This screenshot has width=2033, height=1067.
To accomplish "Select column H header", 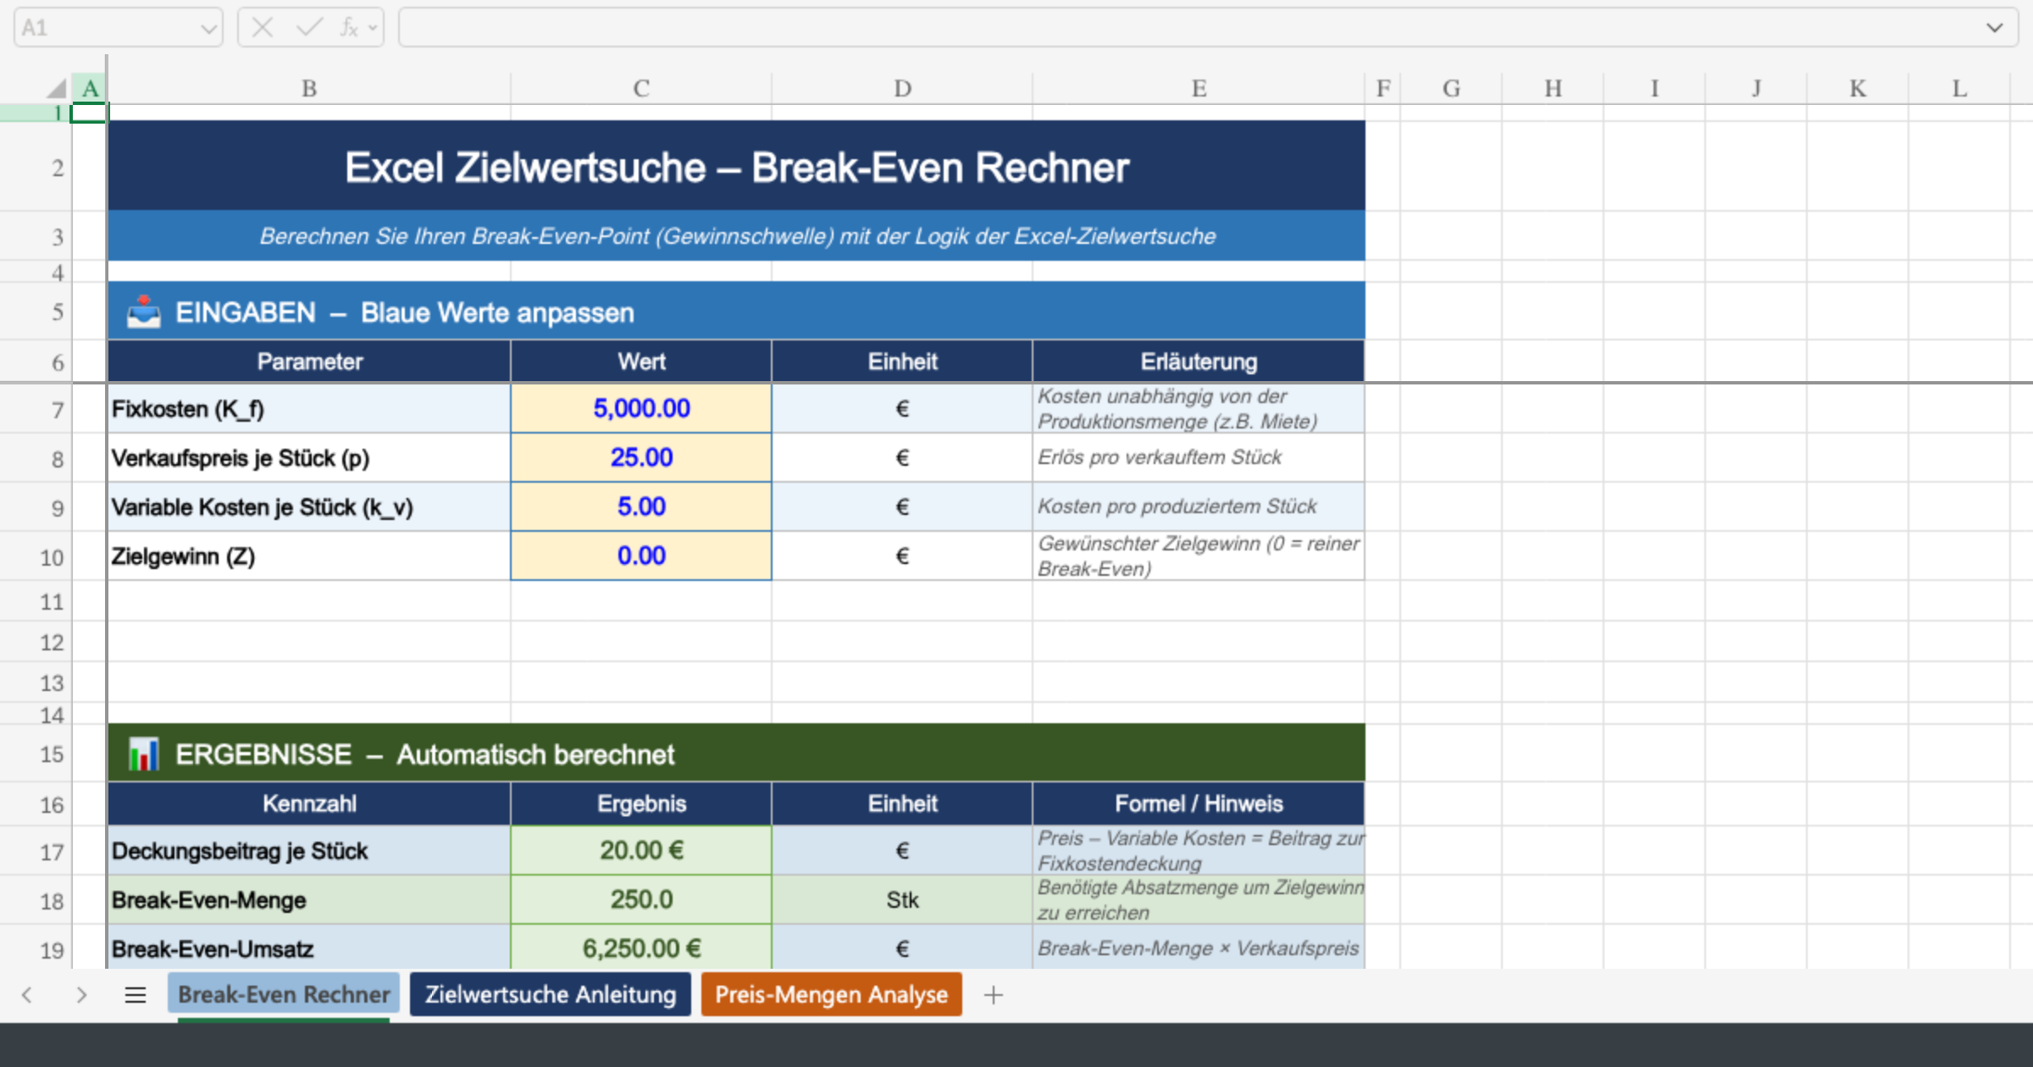I will coord(1553,88).
